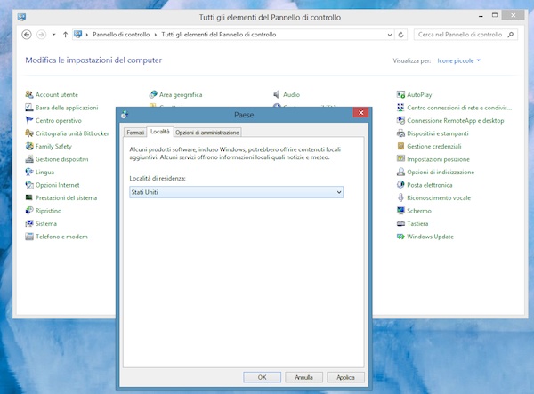The image size is (534, 394).
Task: Click the Pannello di controllo breadcrumb
Action: pos(121,35)
